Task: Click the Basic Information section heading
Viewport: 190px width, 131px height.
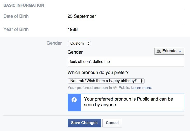Action: coord(24,5)
